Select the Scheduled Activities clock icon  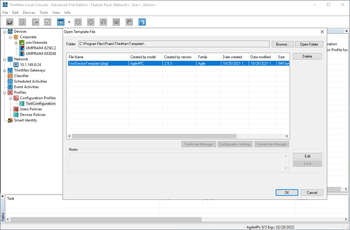[x=10, y=81]
